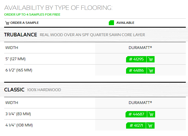Click DuraMatt column header under Classic
188x136 pixels.
(140, 103)
